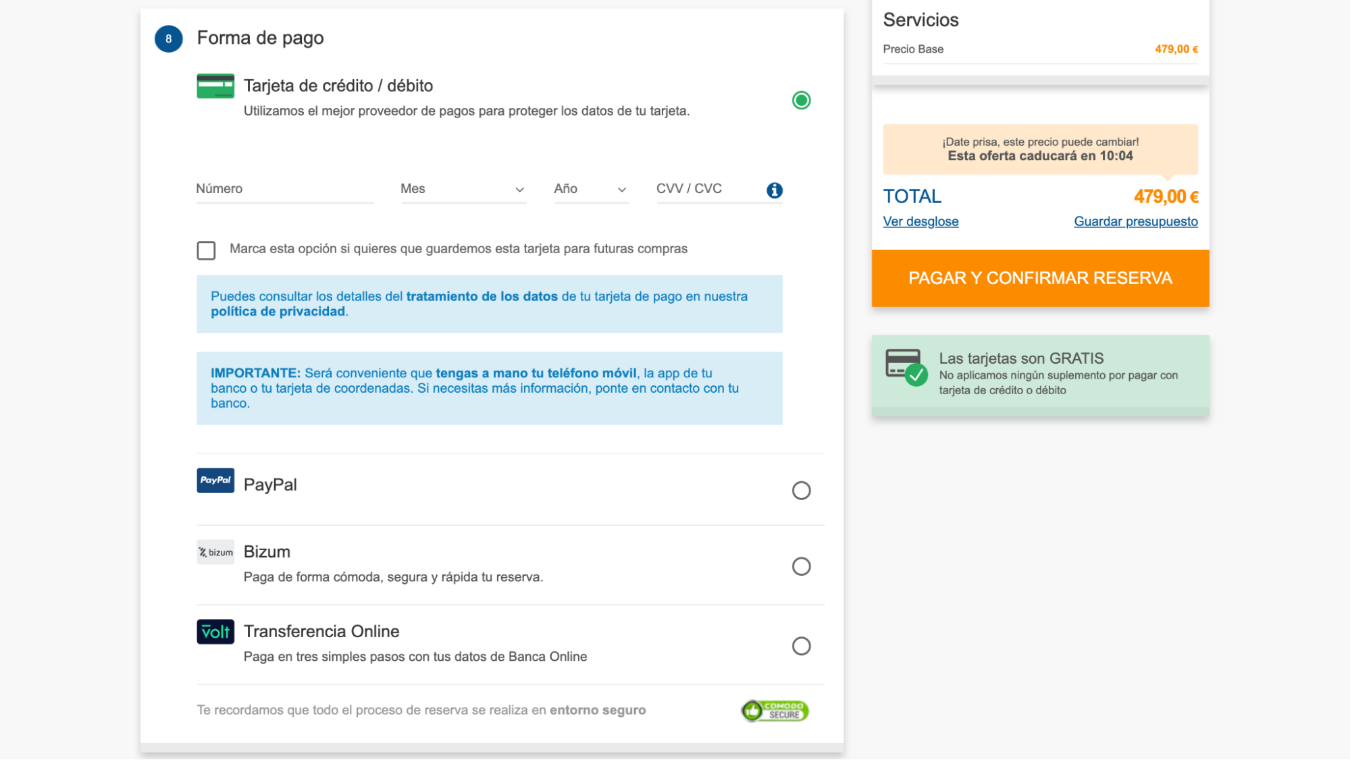Click the green credit card icon

click(215, 86)
